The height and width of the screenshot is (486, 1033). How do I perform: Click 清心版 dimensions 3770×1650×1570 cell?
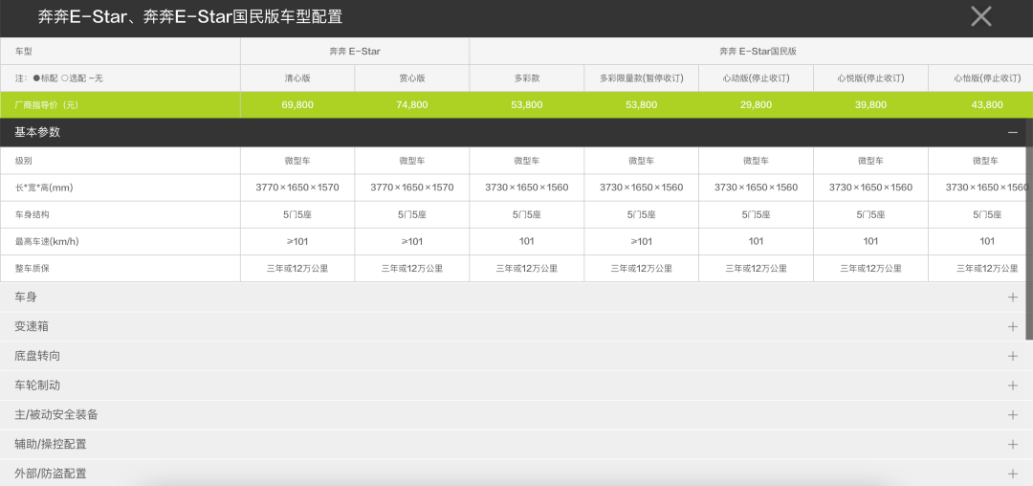297,188
